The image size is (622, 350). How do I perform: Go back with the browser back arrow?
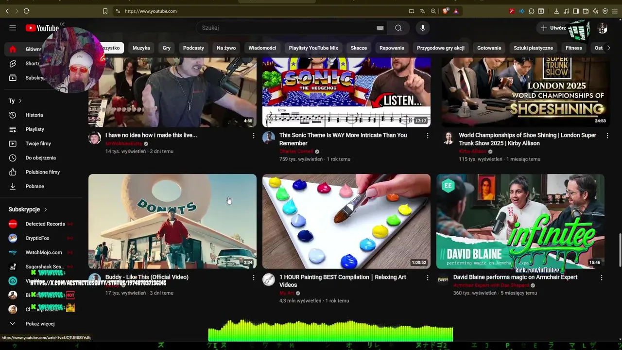tap(7, 11)
